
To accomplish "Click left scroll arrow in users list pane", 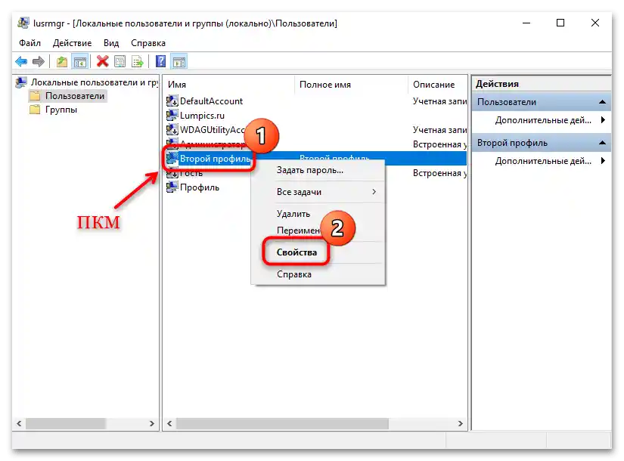I will [x=169, y=424].
